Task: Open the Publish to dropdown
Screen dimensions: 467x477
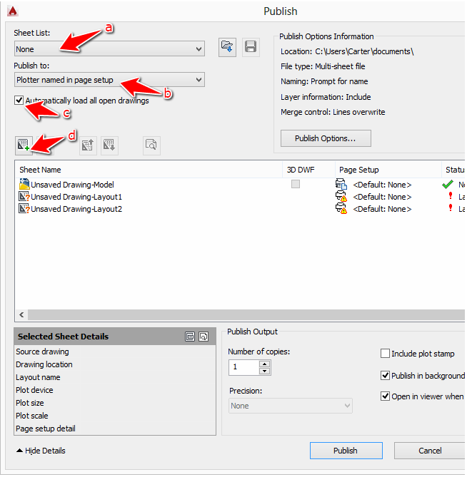Action: (109, 80)
